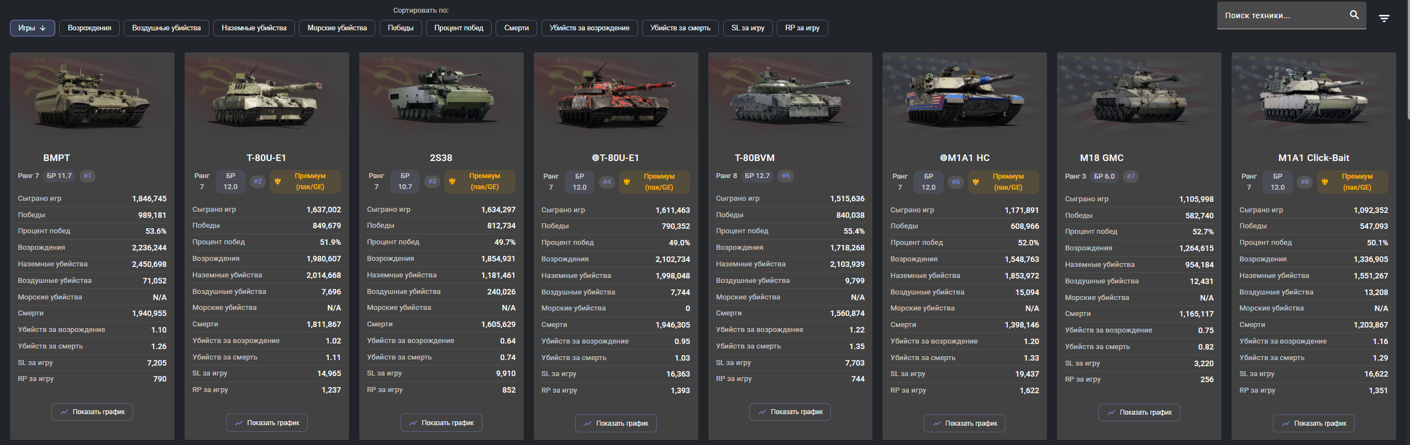This screenshot has height=445, width=1410.
Task: Open Показать график for T-80BVM
Action: (790, 412)
